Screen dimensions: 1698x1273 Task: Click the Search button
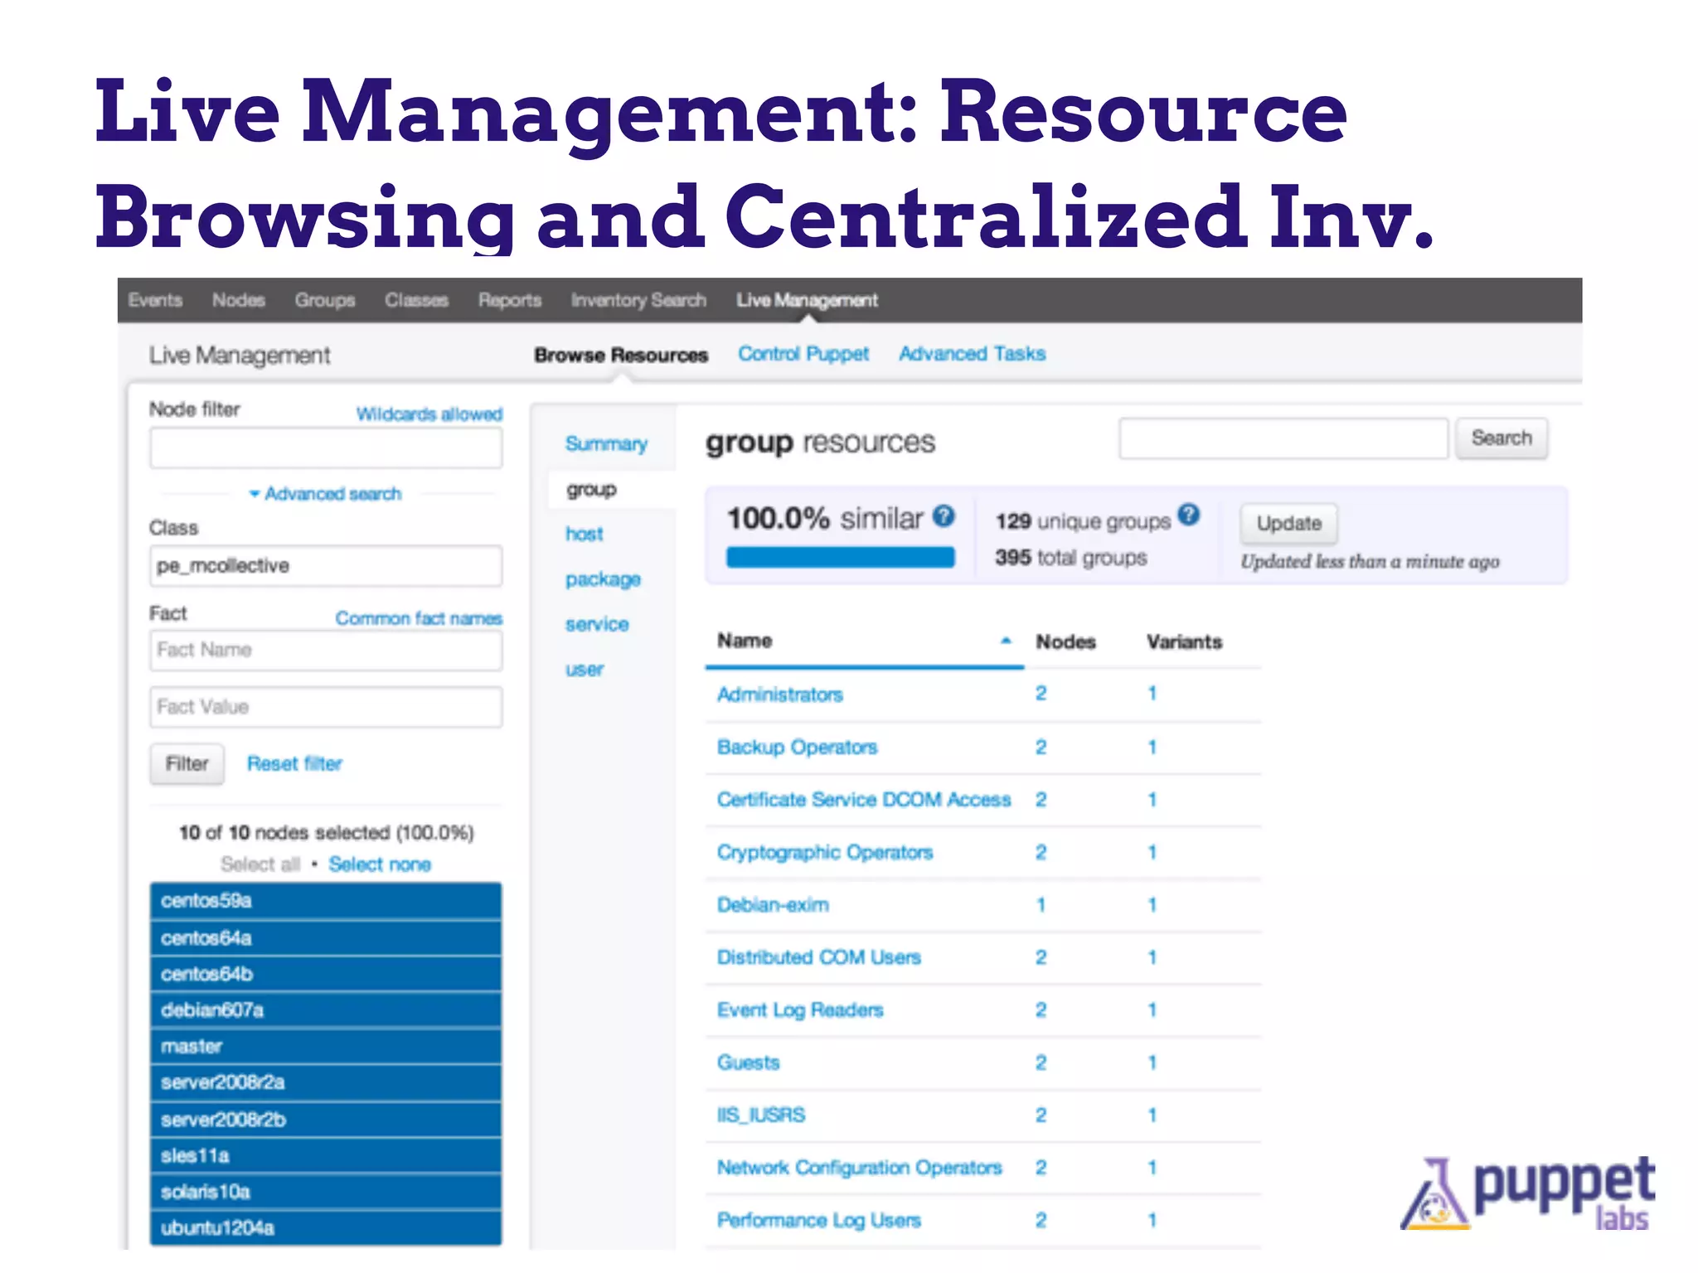pos(1502,438)
